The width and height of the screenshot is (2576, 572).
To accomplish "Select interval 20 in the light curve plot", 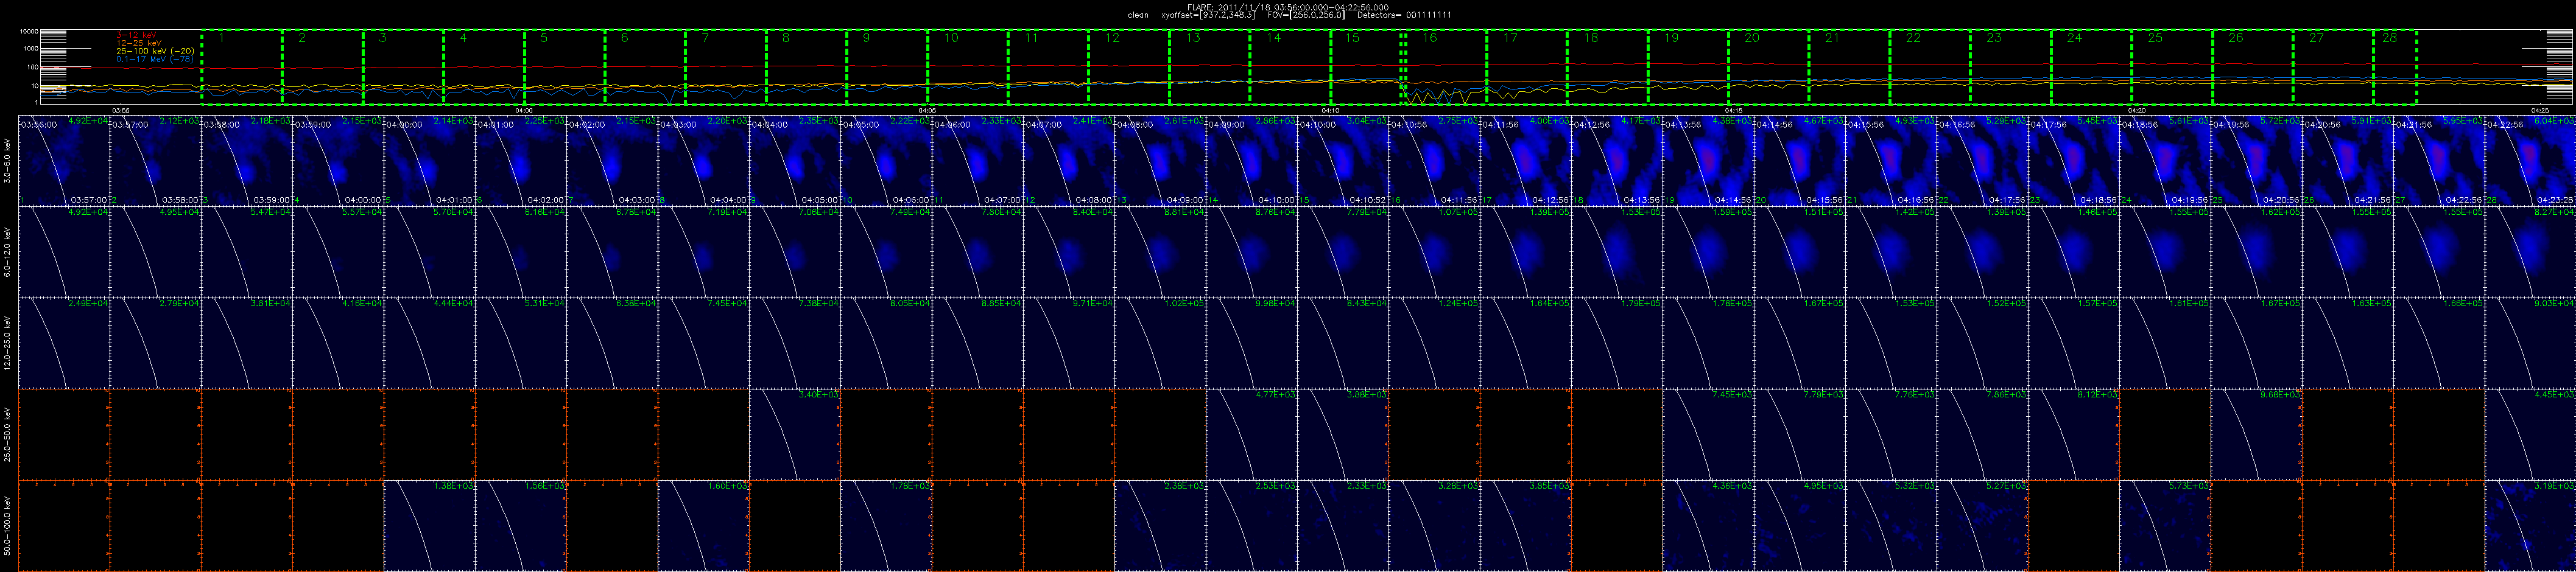I will [1769, 67].
